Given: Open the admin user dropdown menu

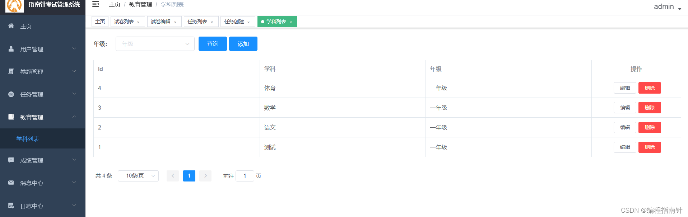Looking at the screenshot, I should (667, 7).
